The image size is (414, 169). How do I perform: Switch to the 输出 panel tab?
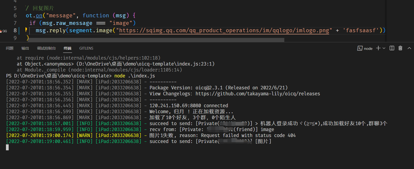click(x=25, y=48)
